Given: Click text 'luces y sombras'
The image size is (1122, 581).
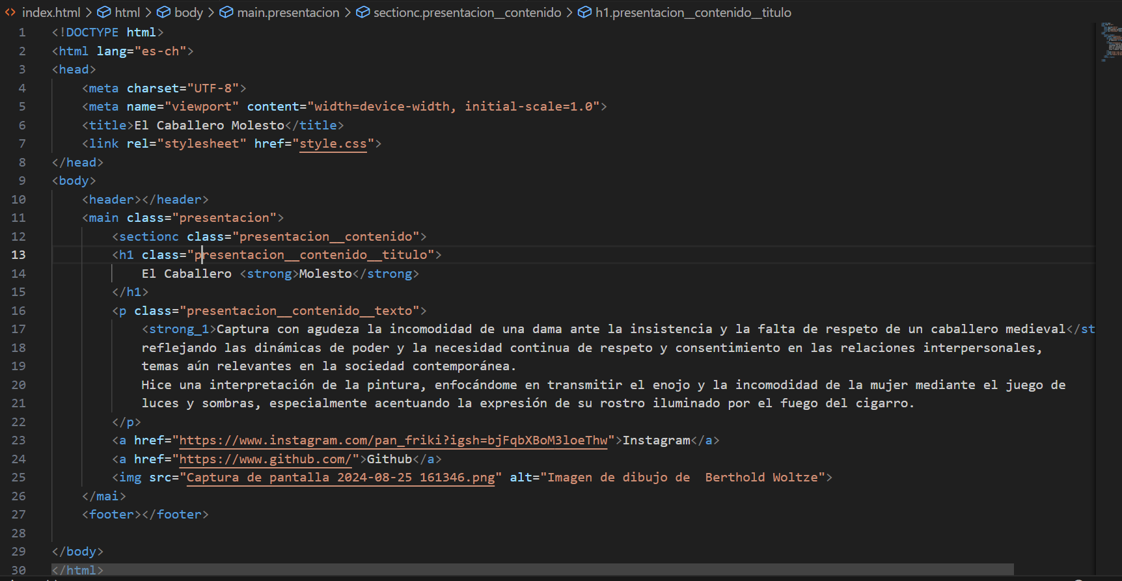Looking at the screenshot, I should click(x=201, y=403).
